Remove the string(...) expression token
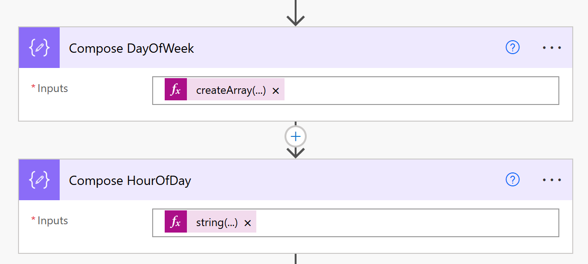Image resolution: width=588 pixels, height=264 pixels. (248, 223)
